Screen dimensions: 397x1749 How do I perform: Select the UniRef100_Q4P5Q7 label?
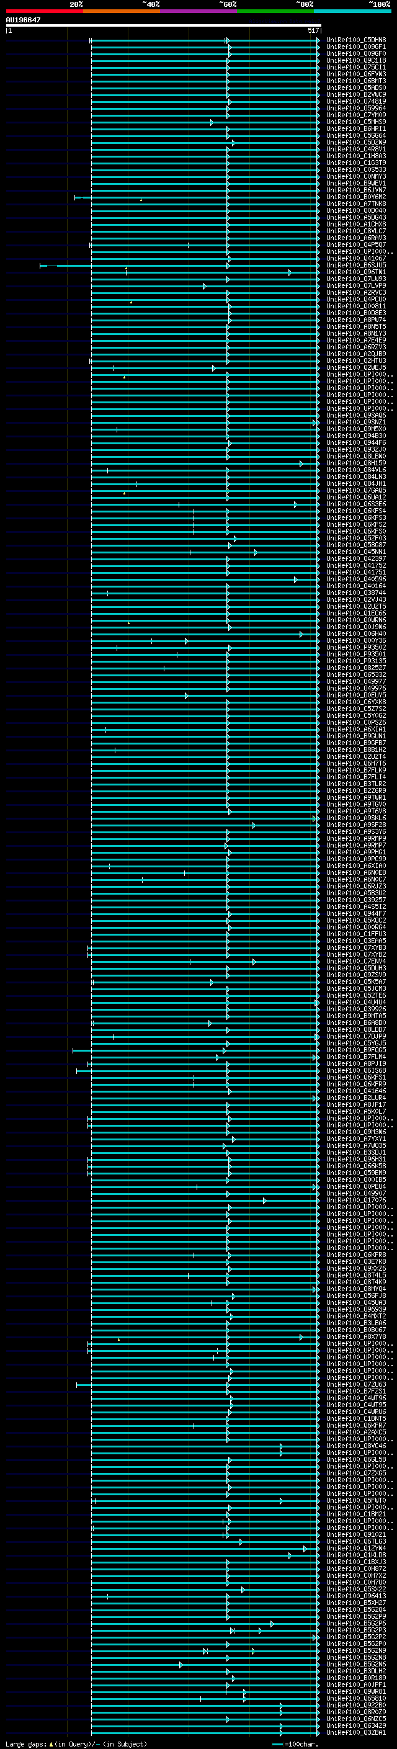click(356, 245)
